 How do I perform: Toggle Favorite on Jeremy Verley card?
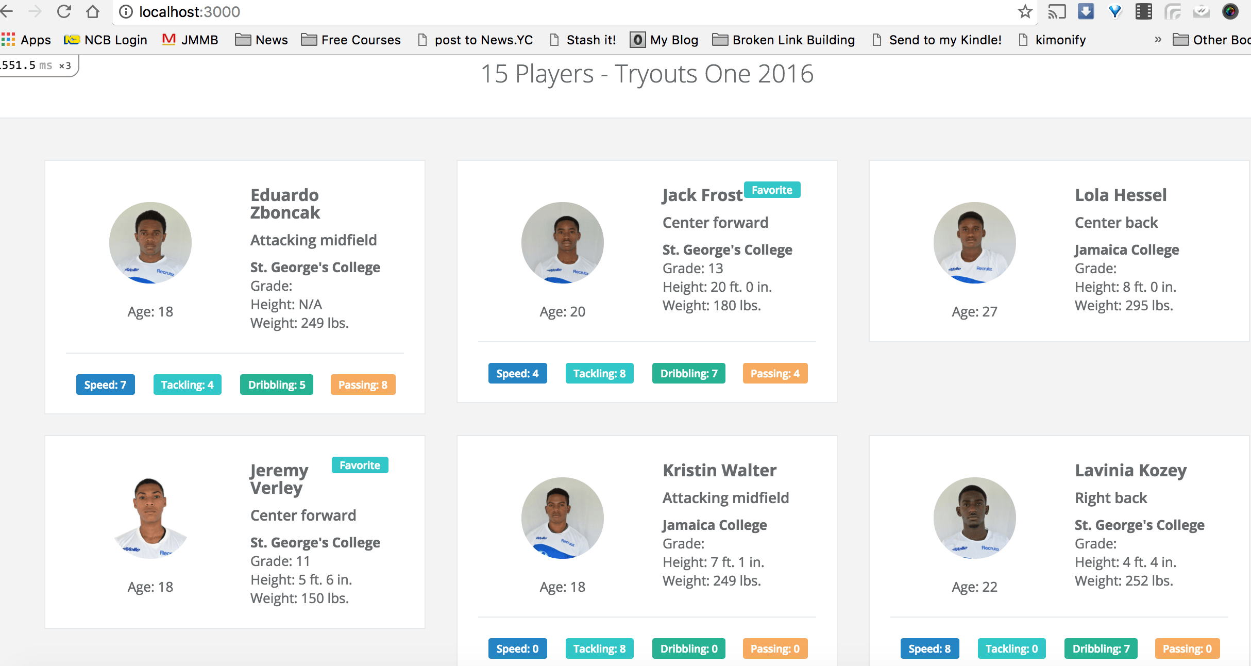(359, 466)
